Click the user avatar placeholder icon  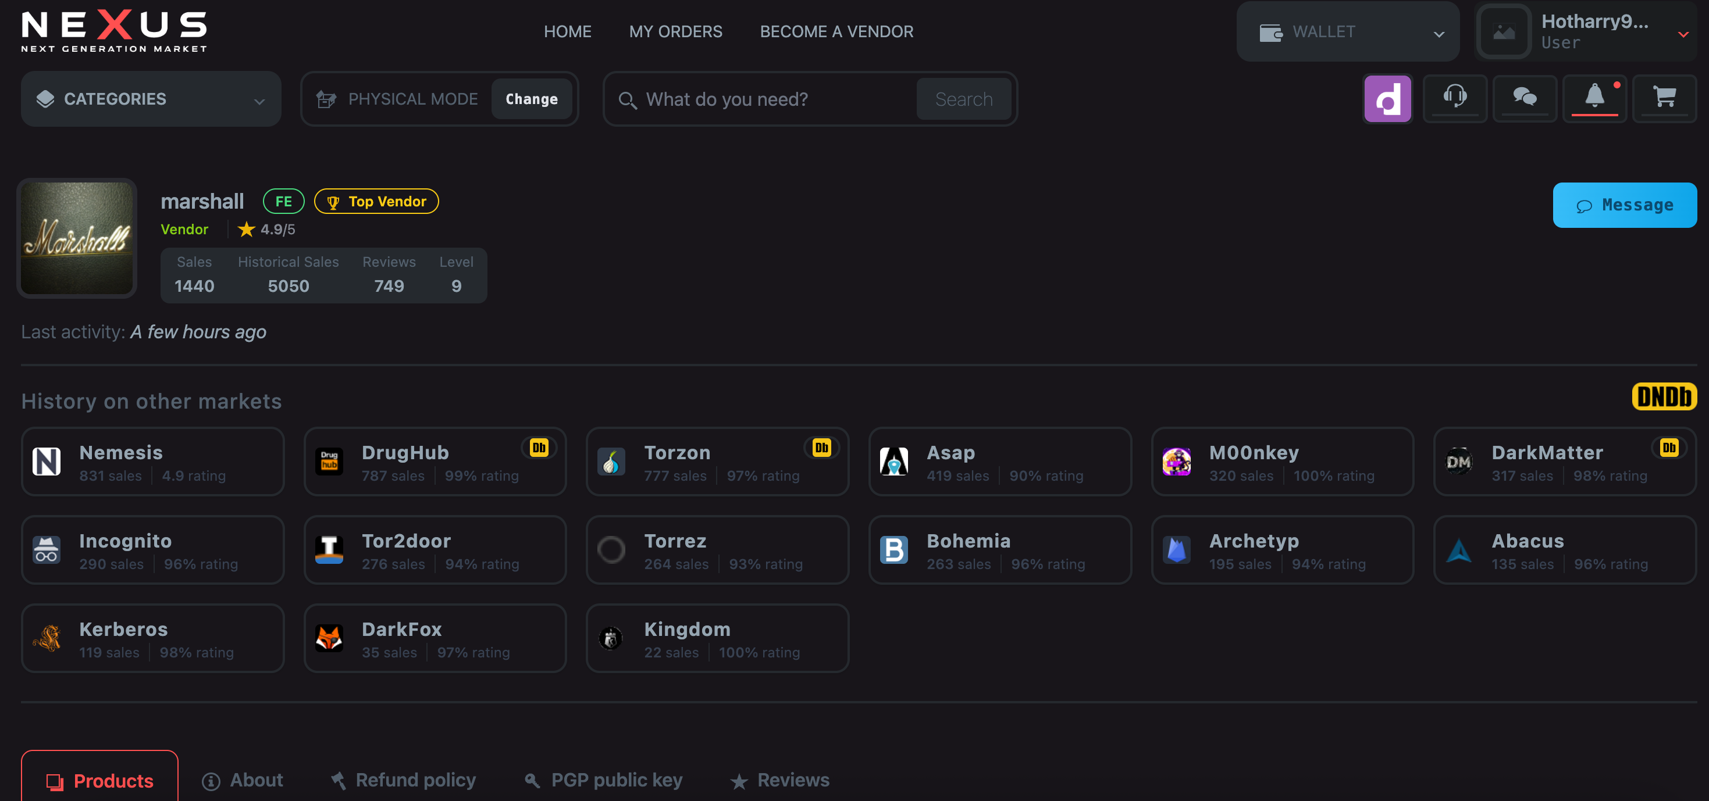[1503, 31]
